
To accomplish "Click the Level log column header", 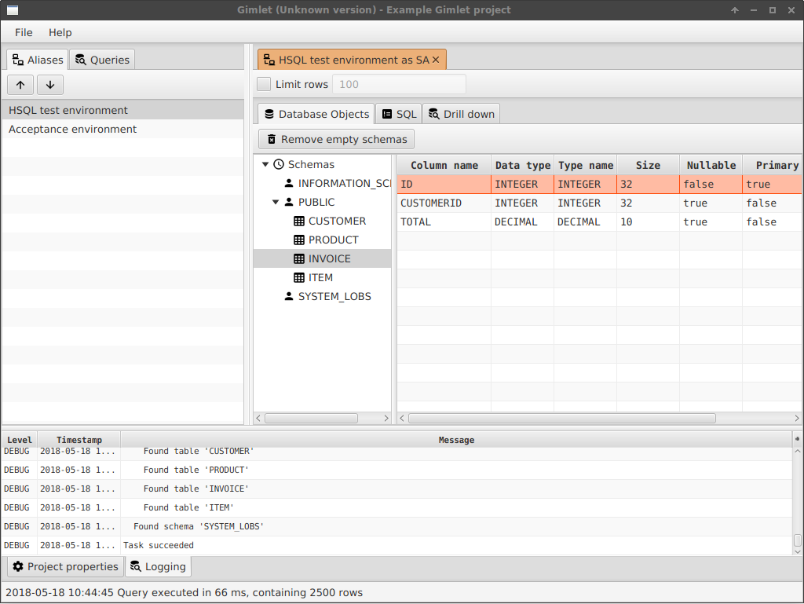I will click(x=20, y=440).
